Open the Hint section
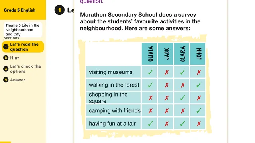255x143 pixels. pyautogui.click(x=14, y=58)
